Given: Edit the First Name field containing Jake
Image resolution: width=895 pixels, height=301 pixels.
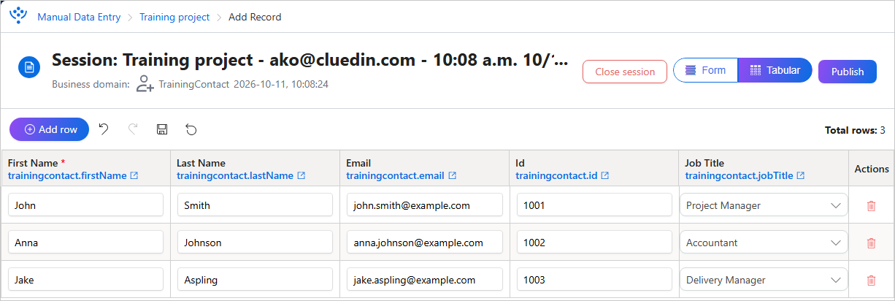Looking at the screenshot, I should tap(85, 280).
